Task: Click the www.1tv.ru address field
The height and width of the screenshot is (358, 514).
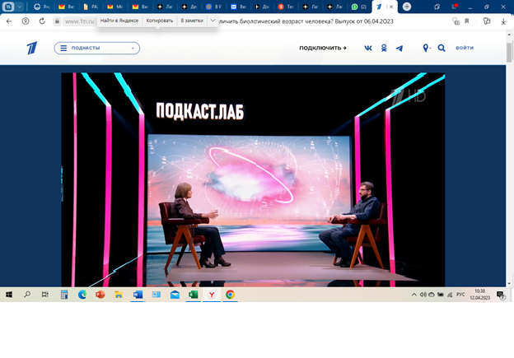Action: [79, 21]
